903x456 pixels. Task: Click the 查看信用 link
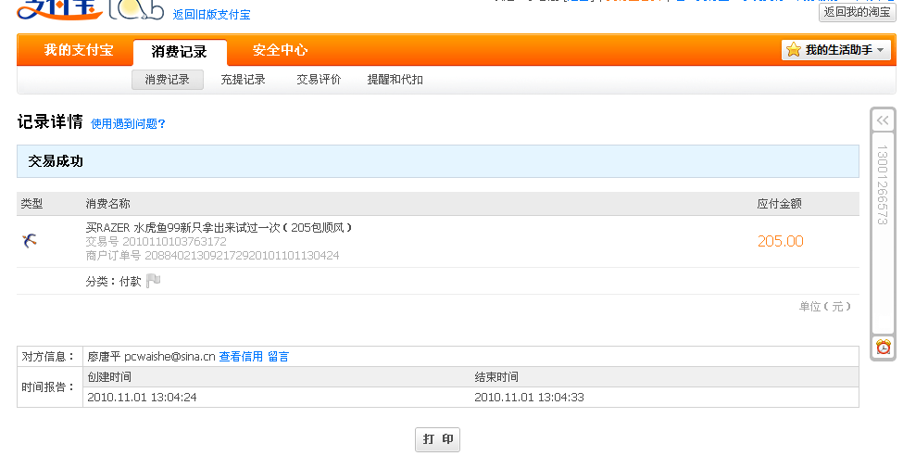pos(241,356)
